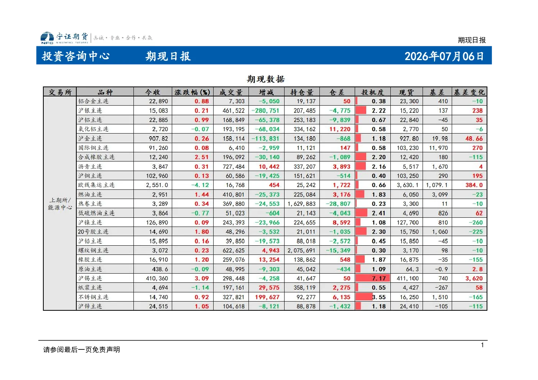The width and height of the screenshot is (538, 380).
Task: Click the 氧化铝主连 position difference 11,220
Action: (340, 129)
